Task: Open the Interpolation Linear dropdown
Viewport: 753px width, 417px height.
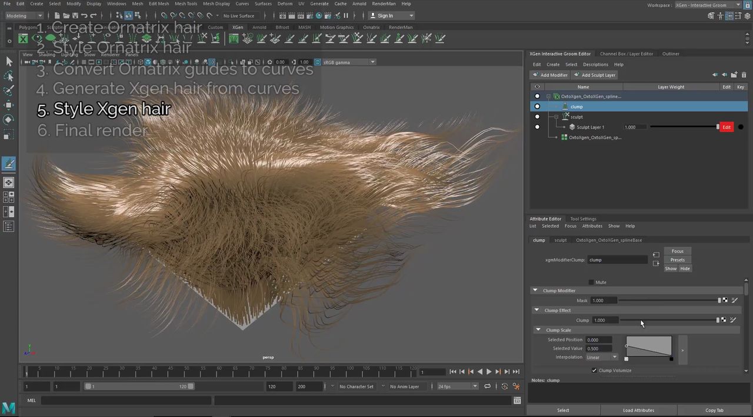Action: [x=602, y=357]
